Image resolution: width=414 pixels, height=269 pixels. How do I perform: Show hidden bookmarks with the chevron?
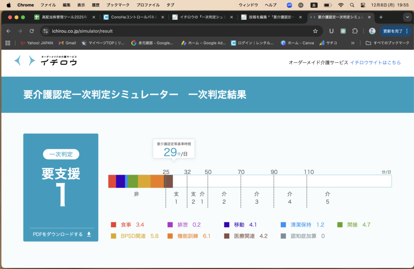pyautogui.click(x=353, y=43)
